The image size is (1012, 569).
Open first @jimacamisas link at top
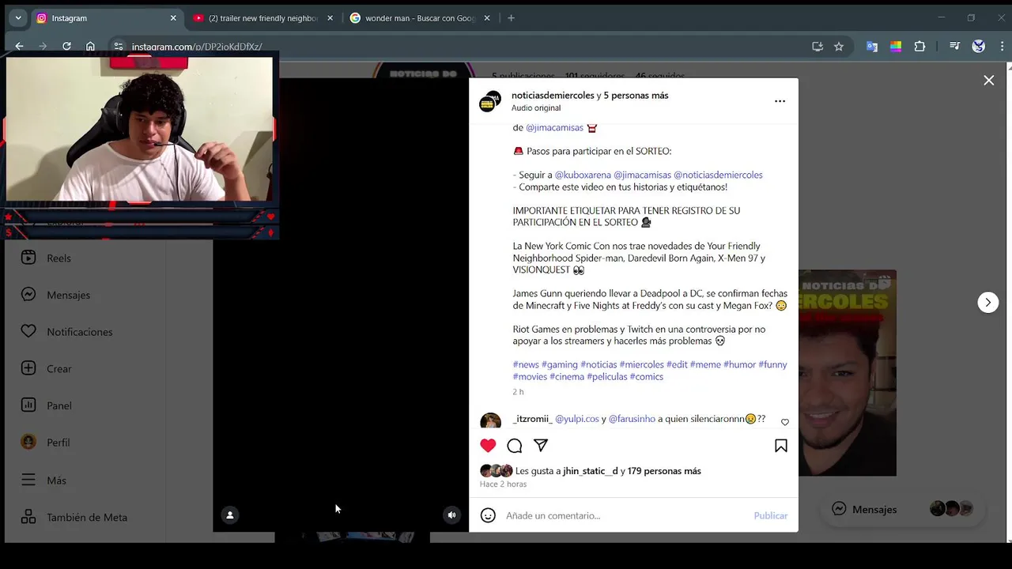pyautogui.click(x=554, y=127)
